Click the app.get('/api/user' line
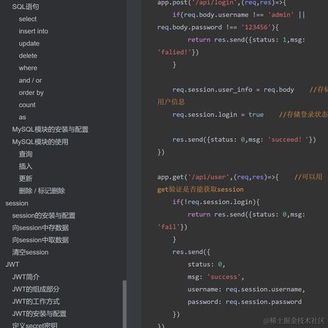328x328 pixels. (217, 178)
